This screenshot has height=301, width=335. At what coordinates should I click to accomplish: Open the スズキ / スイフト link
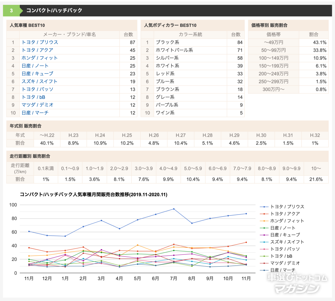point(40,81)
